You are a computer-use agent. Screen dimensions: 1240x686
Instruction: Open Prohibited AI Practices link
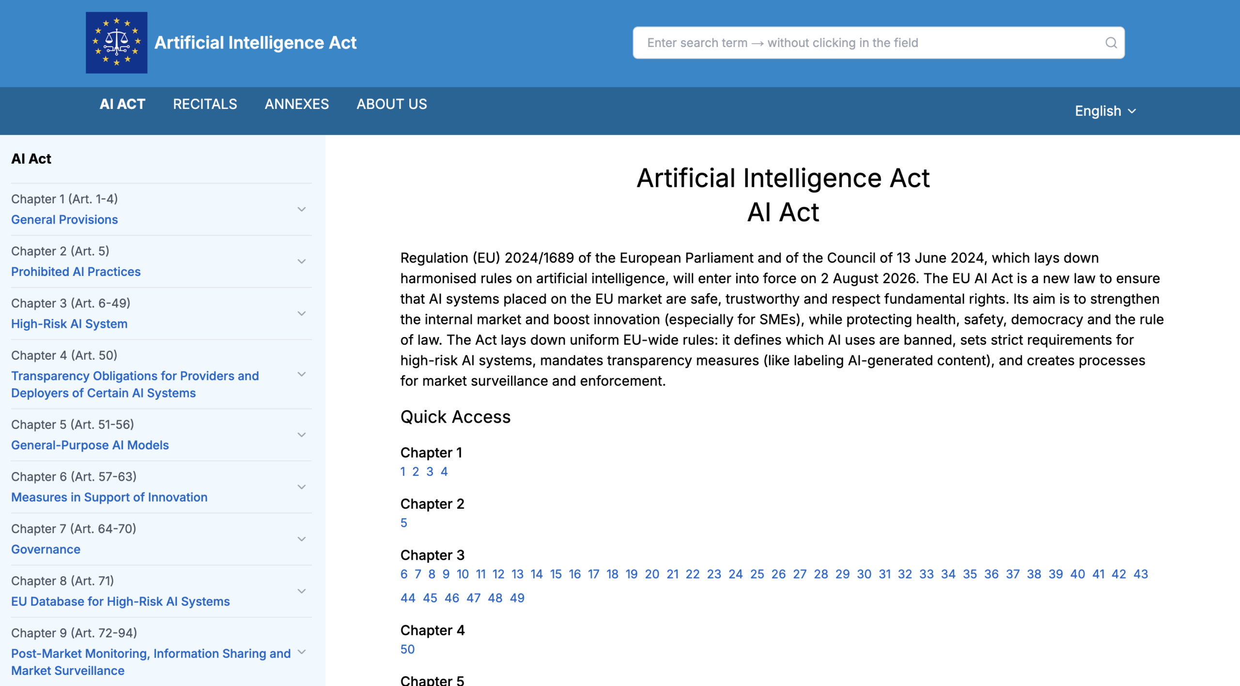click(76, 272)
